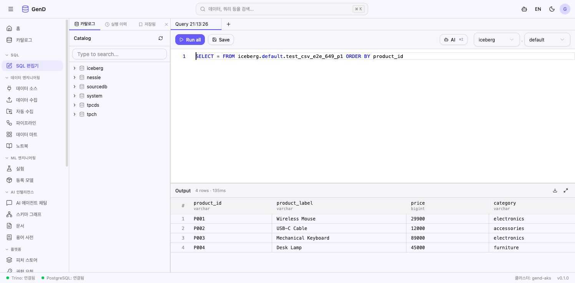Refresh the Catalog list

coord(161,38)
